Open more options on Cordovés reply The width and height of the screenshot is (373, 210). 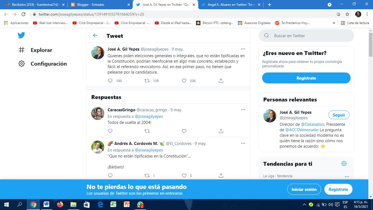(243, 143)
